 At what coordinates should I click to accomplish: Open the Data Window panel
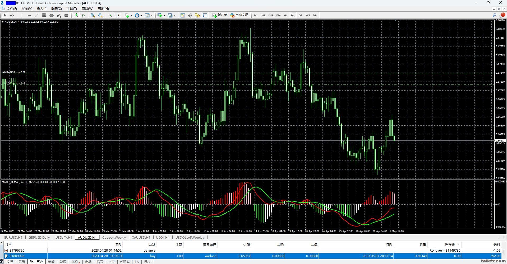[190, 15]
